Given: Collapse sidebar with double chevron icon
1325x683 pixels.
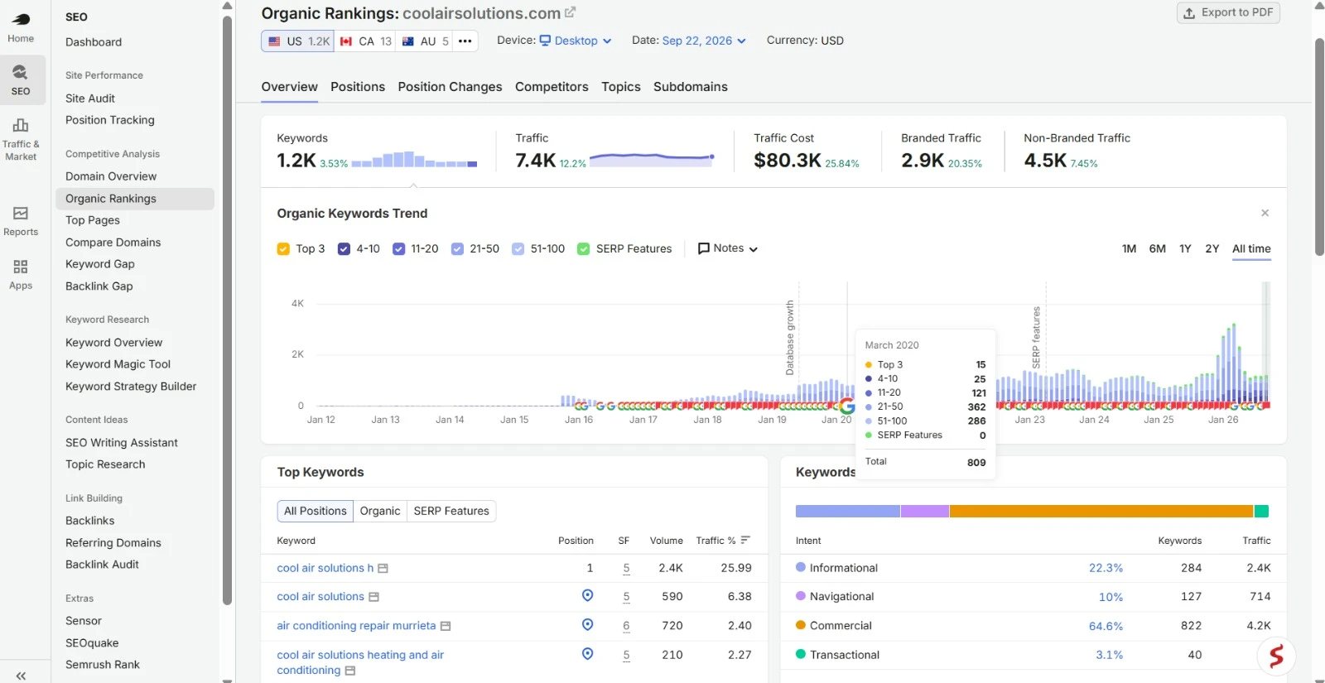Looking at the screenshot, I should tap(21, 676).
